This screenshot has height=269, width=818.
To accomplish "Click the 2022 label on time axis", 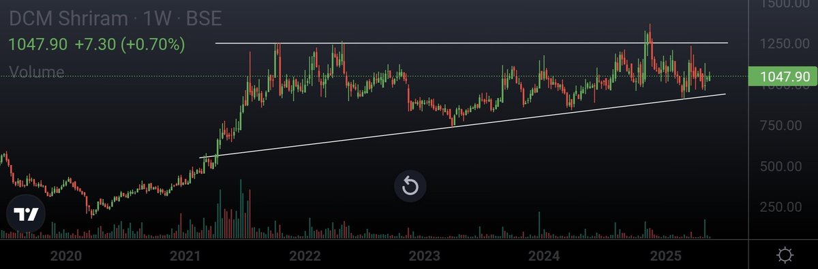I will click(x=305, y=256).
